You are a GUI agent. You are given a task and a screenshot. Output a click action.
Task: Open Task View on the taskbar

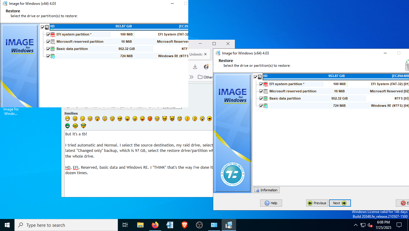125,225
